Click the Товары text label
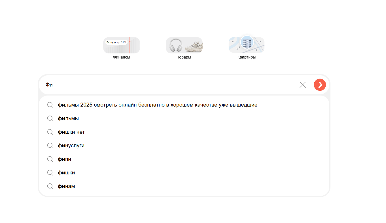 184,57
